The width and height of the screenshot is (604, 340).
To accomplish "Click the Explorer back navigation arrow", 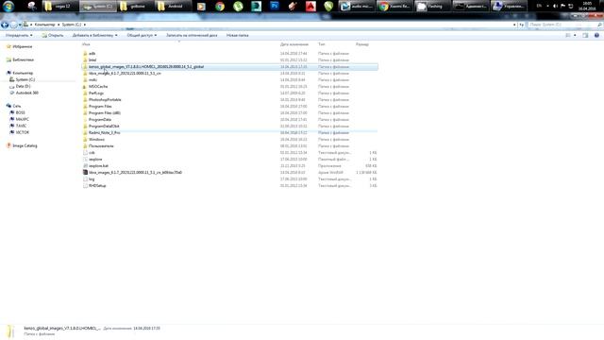I will (5, 25).
